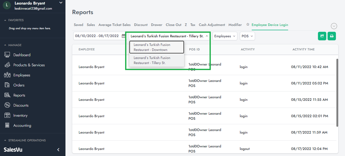Collapse the sidebar with left chevron
This screenshot has width=345, height=156.
click(x=58, y=150)
